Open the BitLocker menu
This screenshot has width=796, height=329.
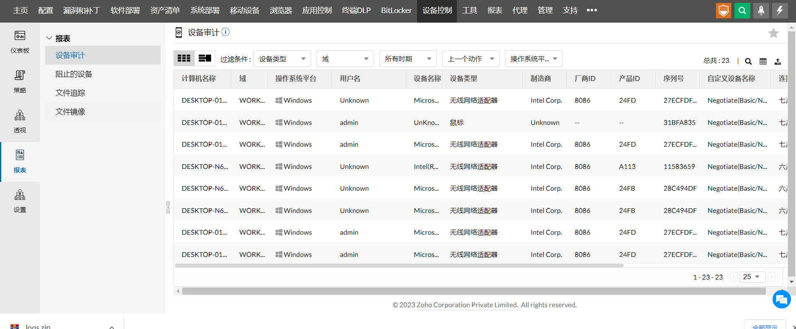(396, 10)
